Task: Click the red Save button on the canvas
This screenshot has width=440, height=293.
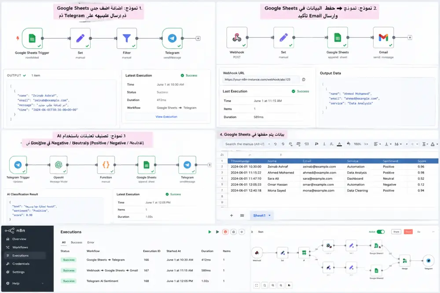Action: (x=408, y=232)
